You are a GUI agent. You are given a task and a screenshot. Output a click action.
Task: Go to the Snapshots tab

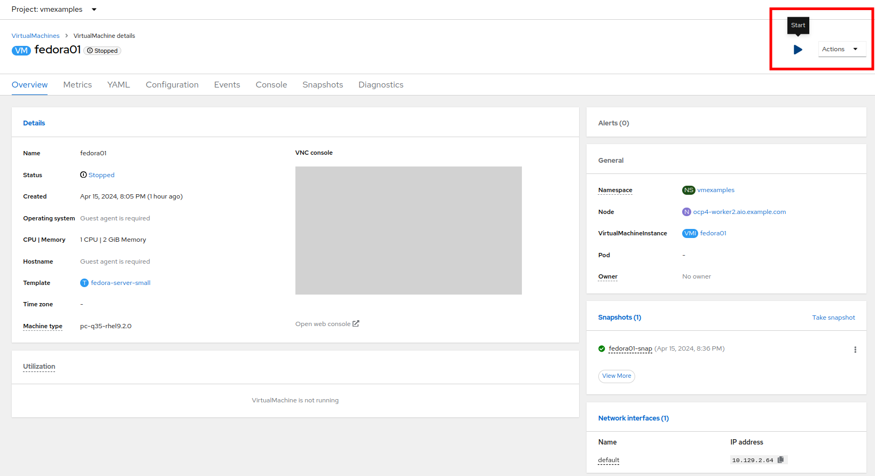(x=323, y=85)
